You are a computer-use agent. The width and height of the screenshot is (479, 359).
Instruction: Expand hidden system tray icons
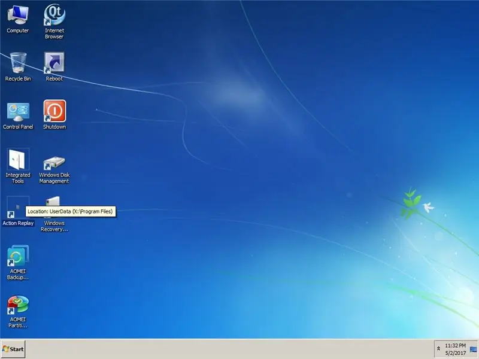coord(438,349)
